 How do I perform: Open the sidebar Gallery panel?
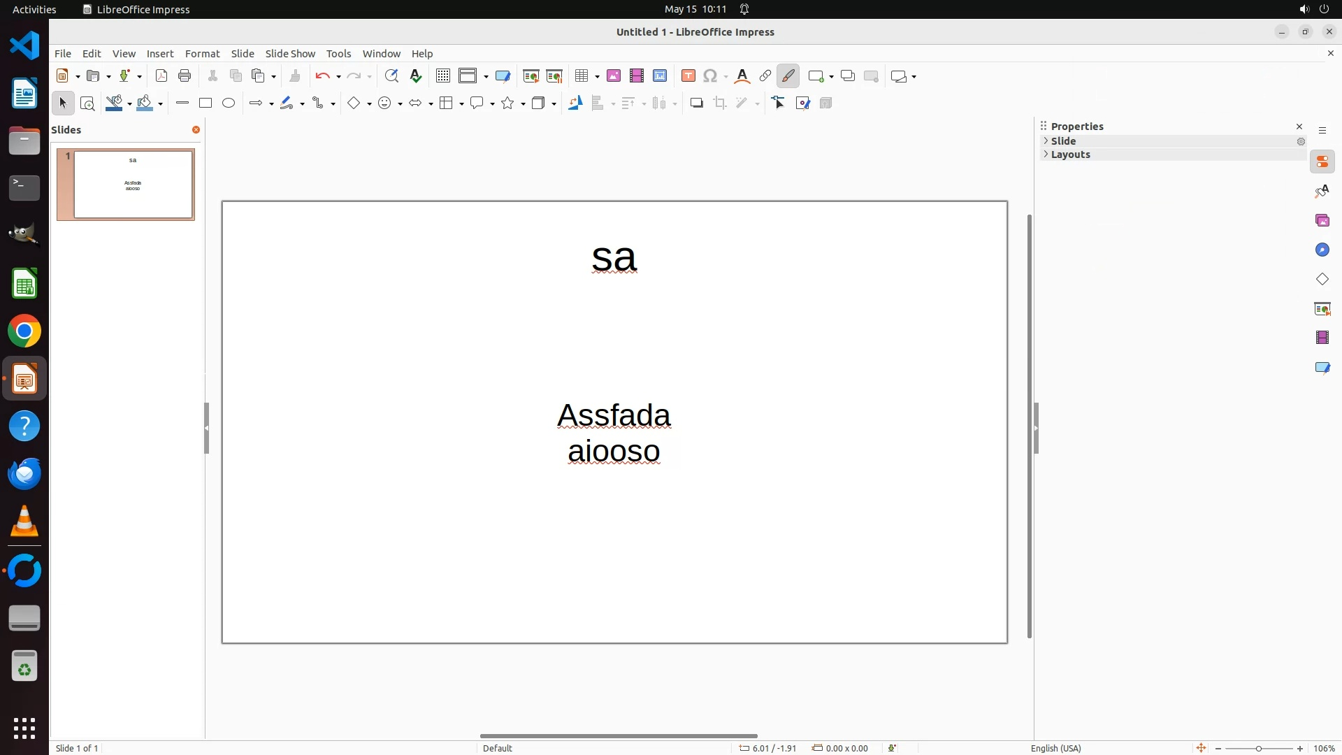tap(1322, 221)
